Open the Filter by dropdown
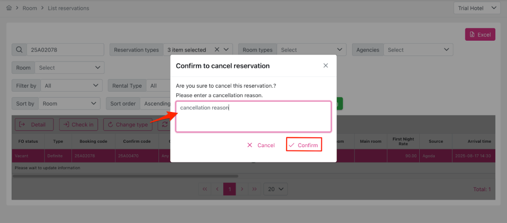Viewport: 507px width, 223px height. click(x=71, y=86)
